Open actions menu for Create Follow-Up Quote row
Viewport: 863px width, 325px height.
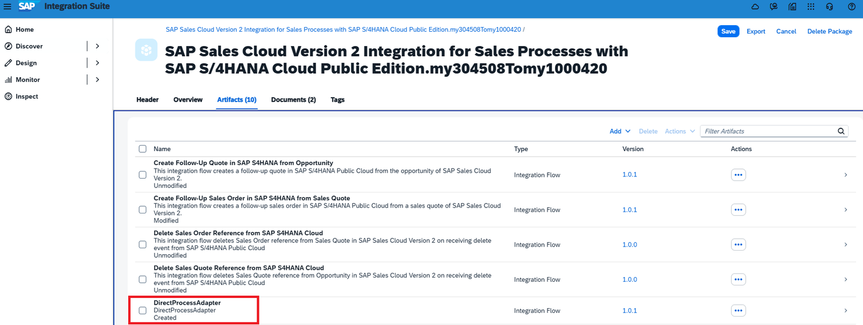(738, 175)
